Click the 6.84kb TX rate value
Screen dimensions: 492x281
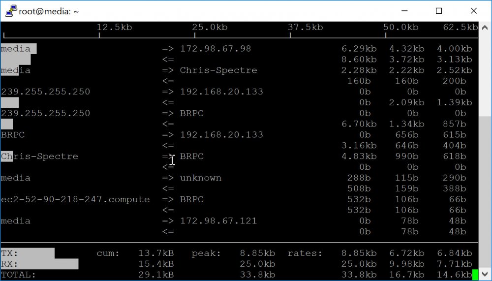(454, 253)
